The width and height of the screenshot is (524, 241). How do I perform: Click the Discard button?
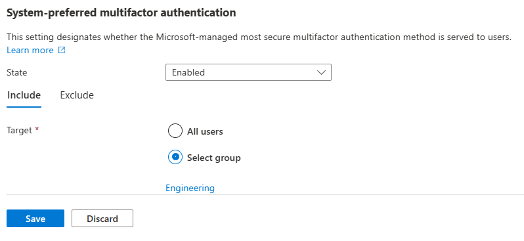[x=102, y=218]
